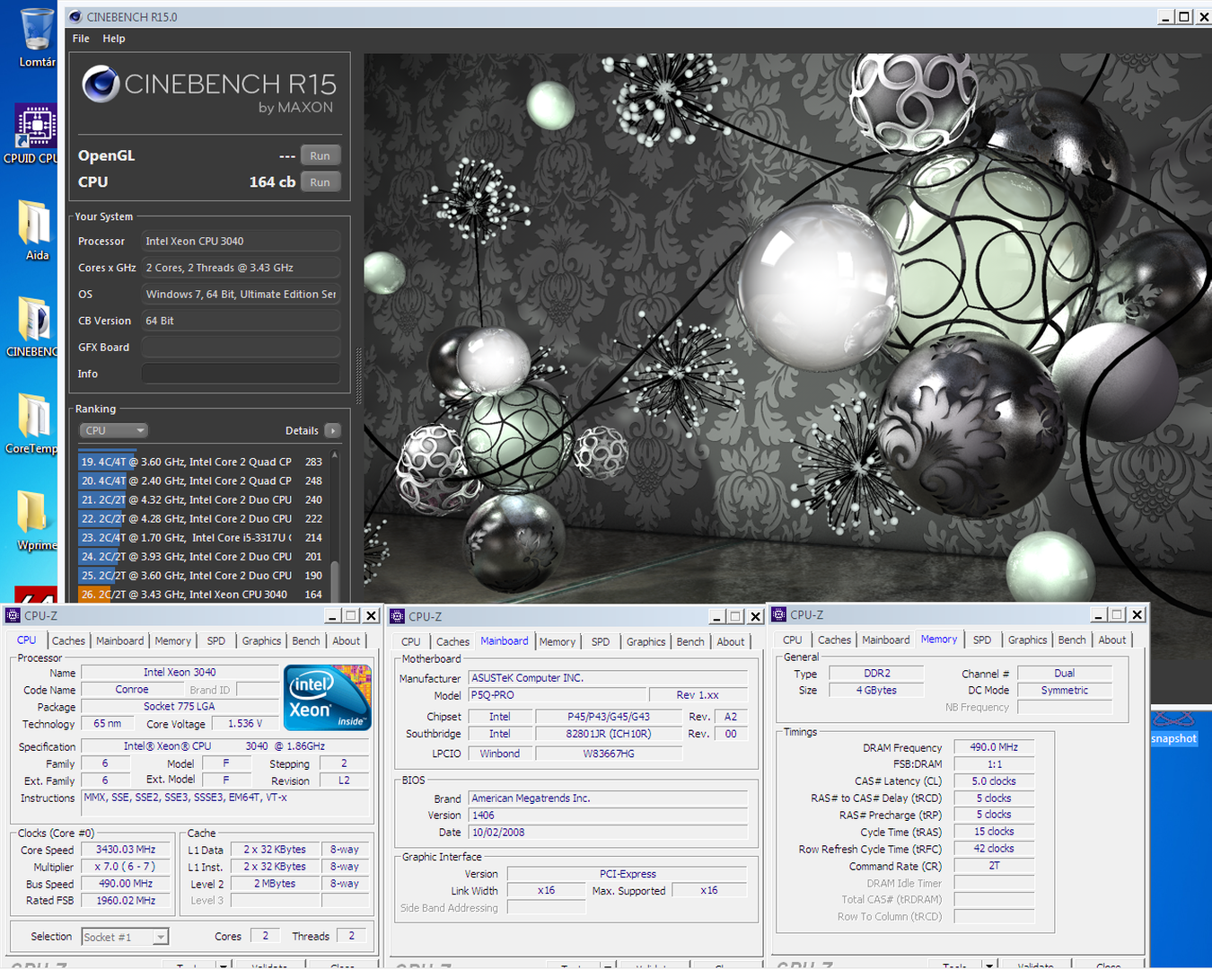1212x970 pixels.
Task: Click the GFX Board field in Your System
Action: click(x=241, y=347)
